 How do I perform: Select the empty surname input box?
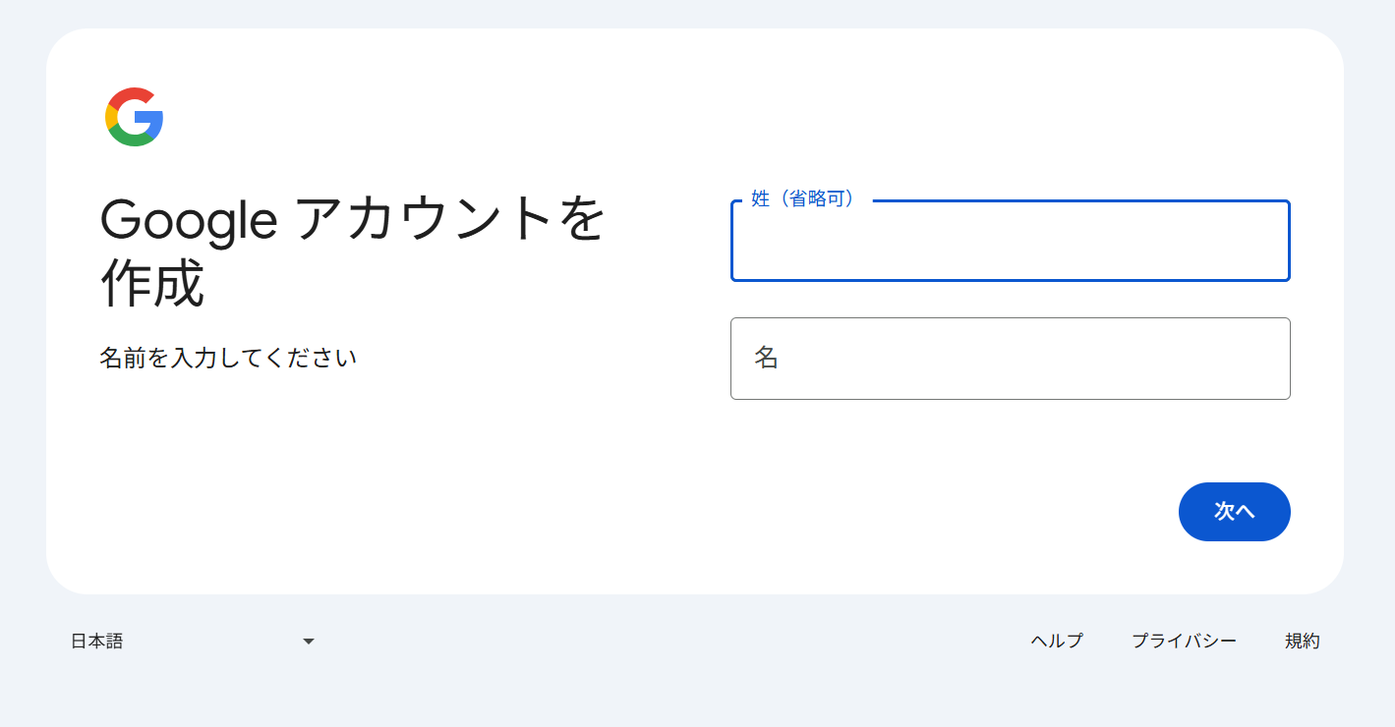point(1010,241)
